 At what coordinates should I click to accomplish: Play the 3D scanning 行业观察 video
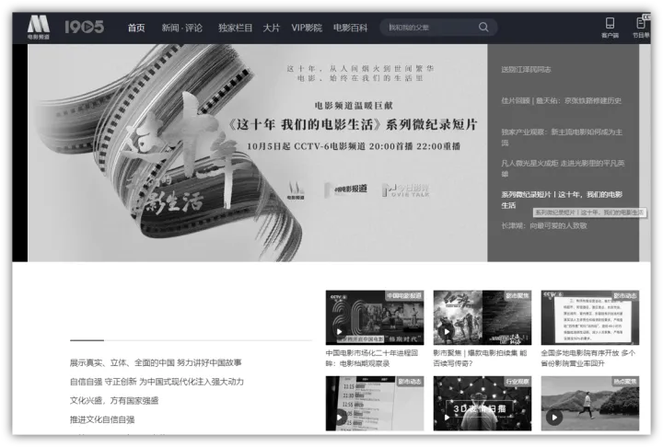(482, 404)
